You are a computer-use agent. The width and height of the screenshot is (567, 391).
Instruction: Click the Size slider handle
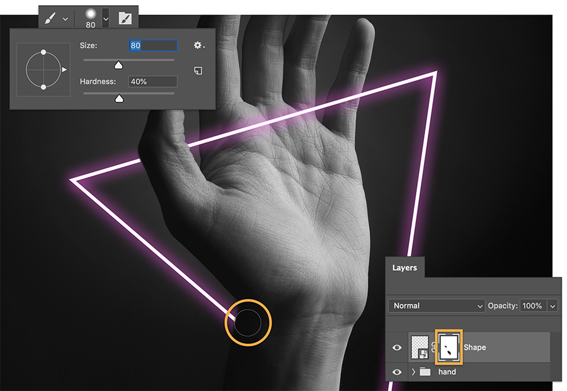(x=118, y=65)
